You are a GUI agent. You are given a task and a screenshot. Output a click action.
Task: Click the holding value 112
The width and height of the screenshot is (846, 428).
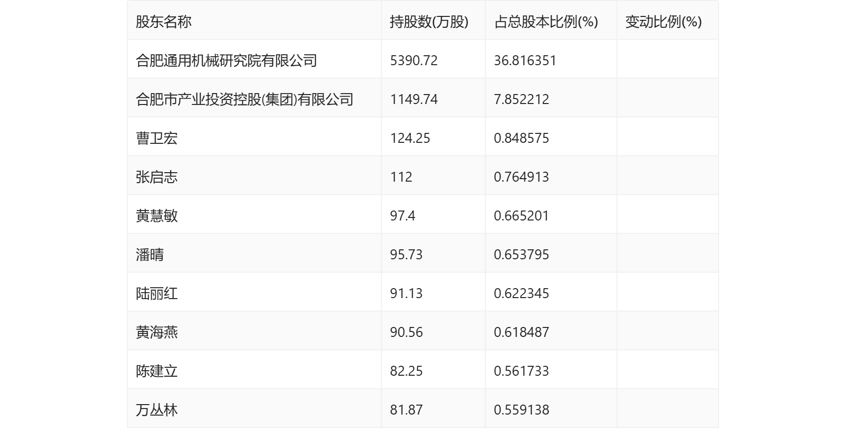click(401, 177)
